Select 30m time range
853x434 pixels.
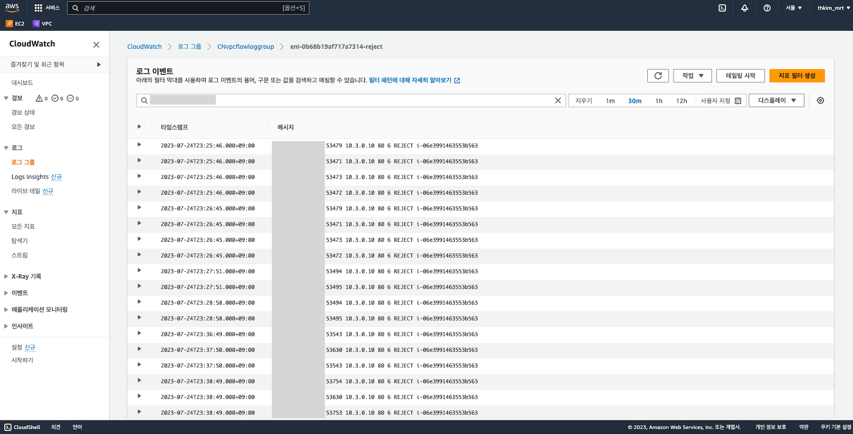[x=635, y=101]
